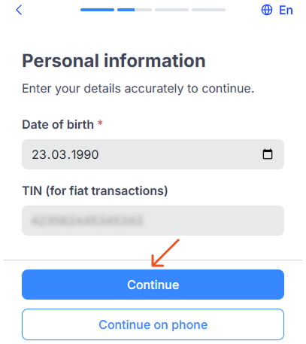The image size is (306, 344).
Task: Click the "Date of birth" label
Action: click(x=58, y=124)
